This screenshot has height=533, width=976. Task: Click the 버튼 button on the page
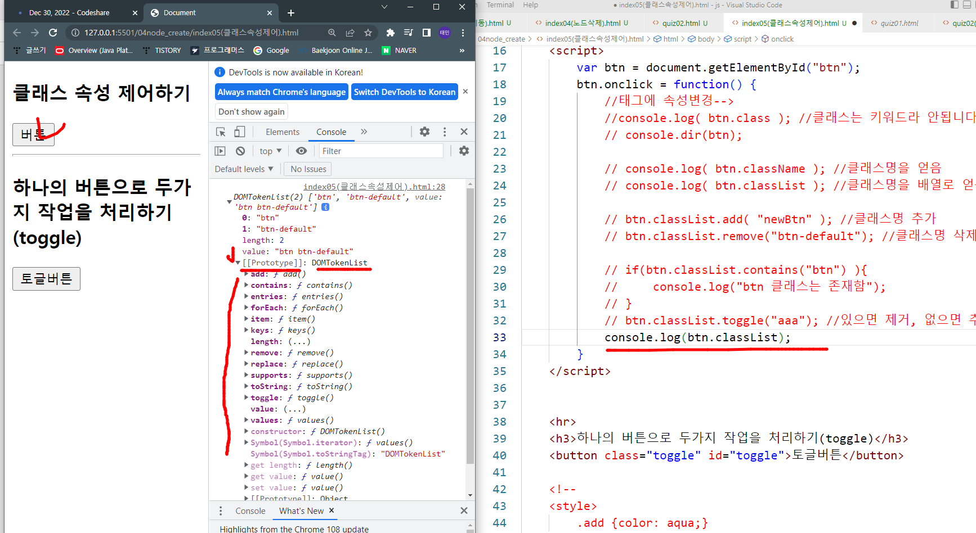[33, 134]
